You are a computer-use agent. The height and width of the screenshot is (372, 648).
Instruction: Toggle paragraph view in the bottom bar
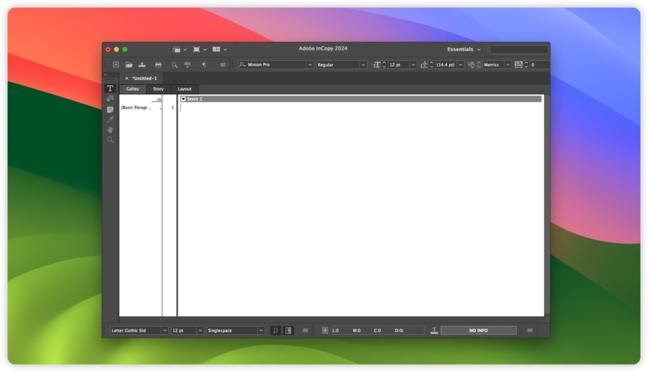(x=276, y=330)
